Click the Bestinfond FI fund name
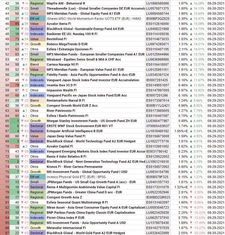 (x=96, y=39)
